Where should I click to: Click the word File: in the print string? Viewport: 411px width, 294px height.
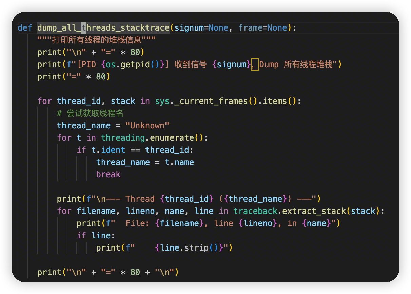click(x=137, y=223)
